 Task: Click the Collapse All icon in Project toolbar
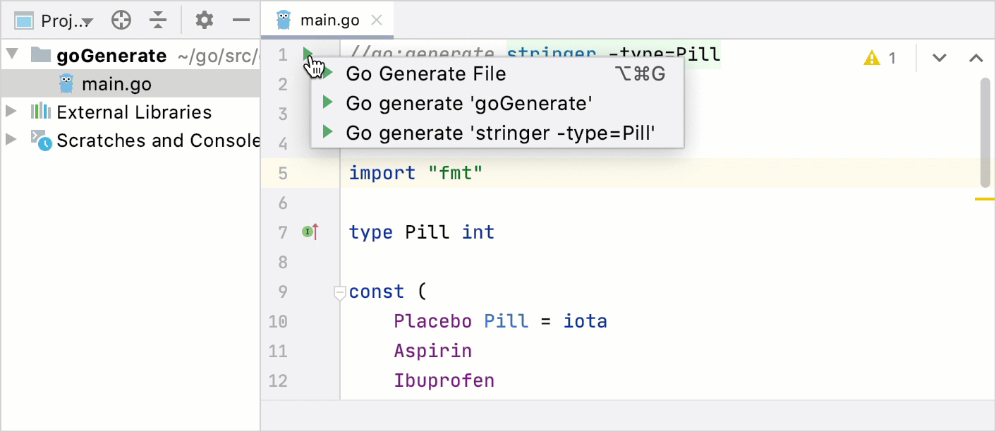[158, 20]
